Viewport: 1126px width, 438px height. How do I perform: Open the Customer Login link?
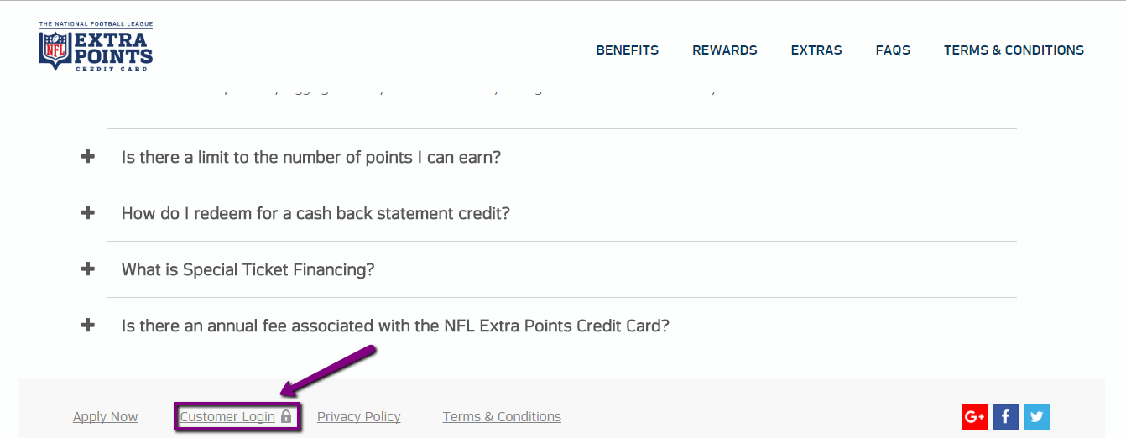[x=227, y=417]
